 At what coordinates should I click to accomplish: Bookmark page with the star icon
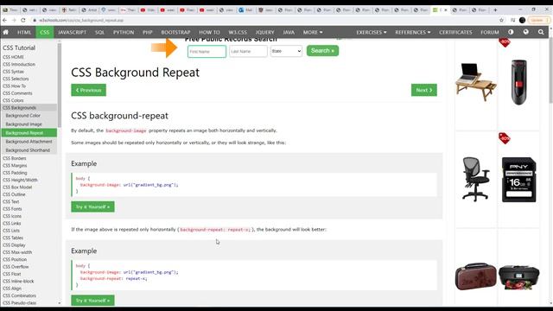[501, 21]
